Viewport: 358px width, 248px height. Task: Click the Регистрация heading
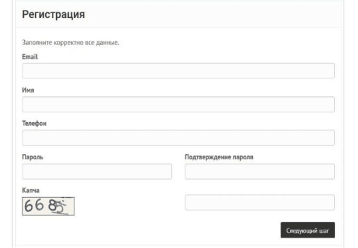pyautogui.click(x=53, y=15)
